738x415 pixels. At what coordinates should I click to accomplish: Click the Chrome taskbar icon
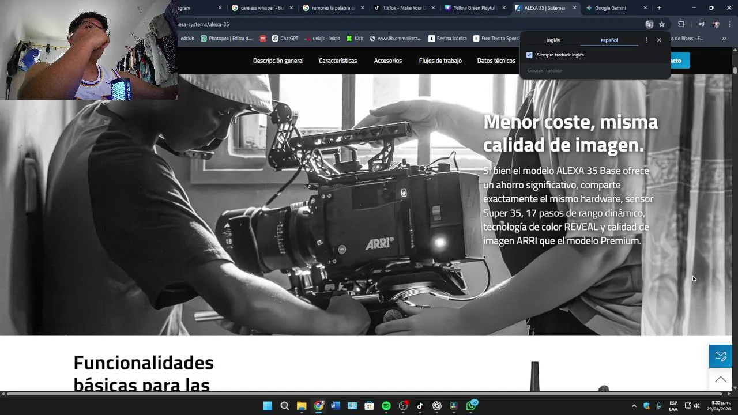(318, 406)
